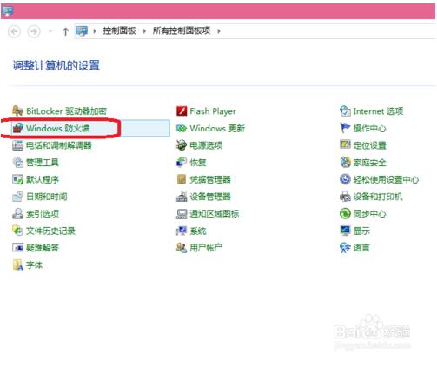Click the 文件历史记录 icon
Screen dimensions: 437x375
click(x=17, y=231)
